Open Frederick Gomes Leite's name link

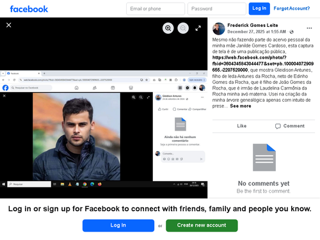[x=253, y=25]
